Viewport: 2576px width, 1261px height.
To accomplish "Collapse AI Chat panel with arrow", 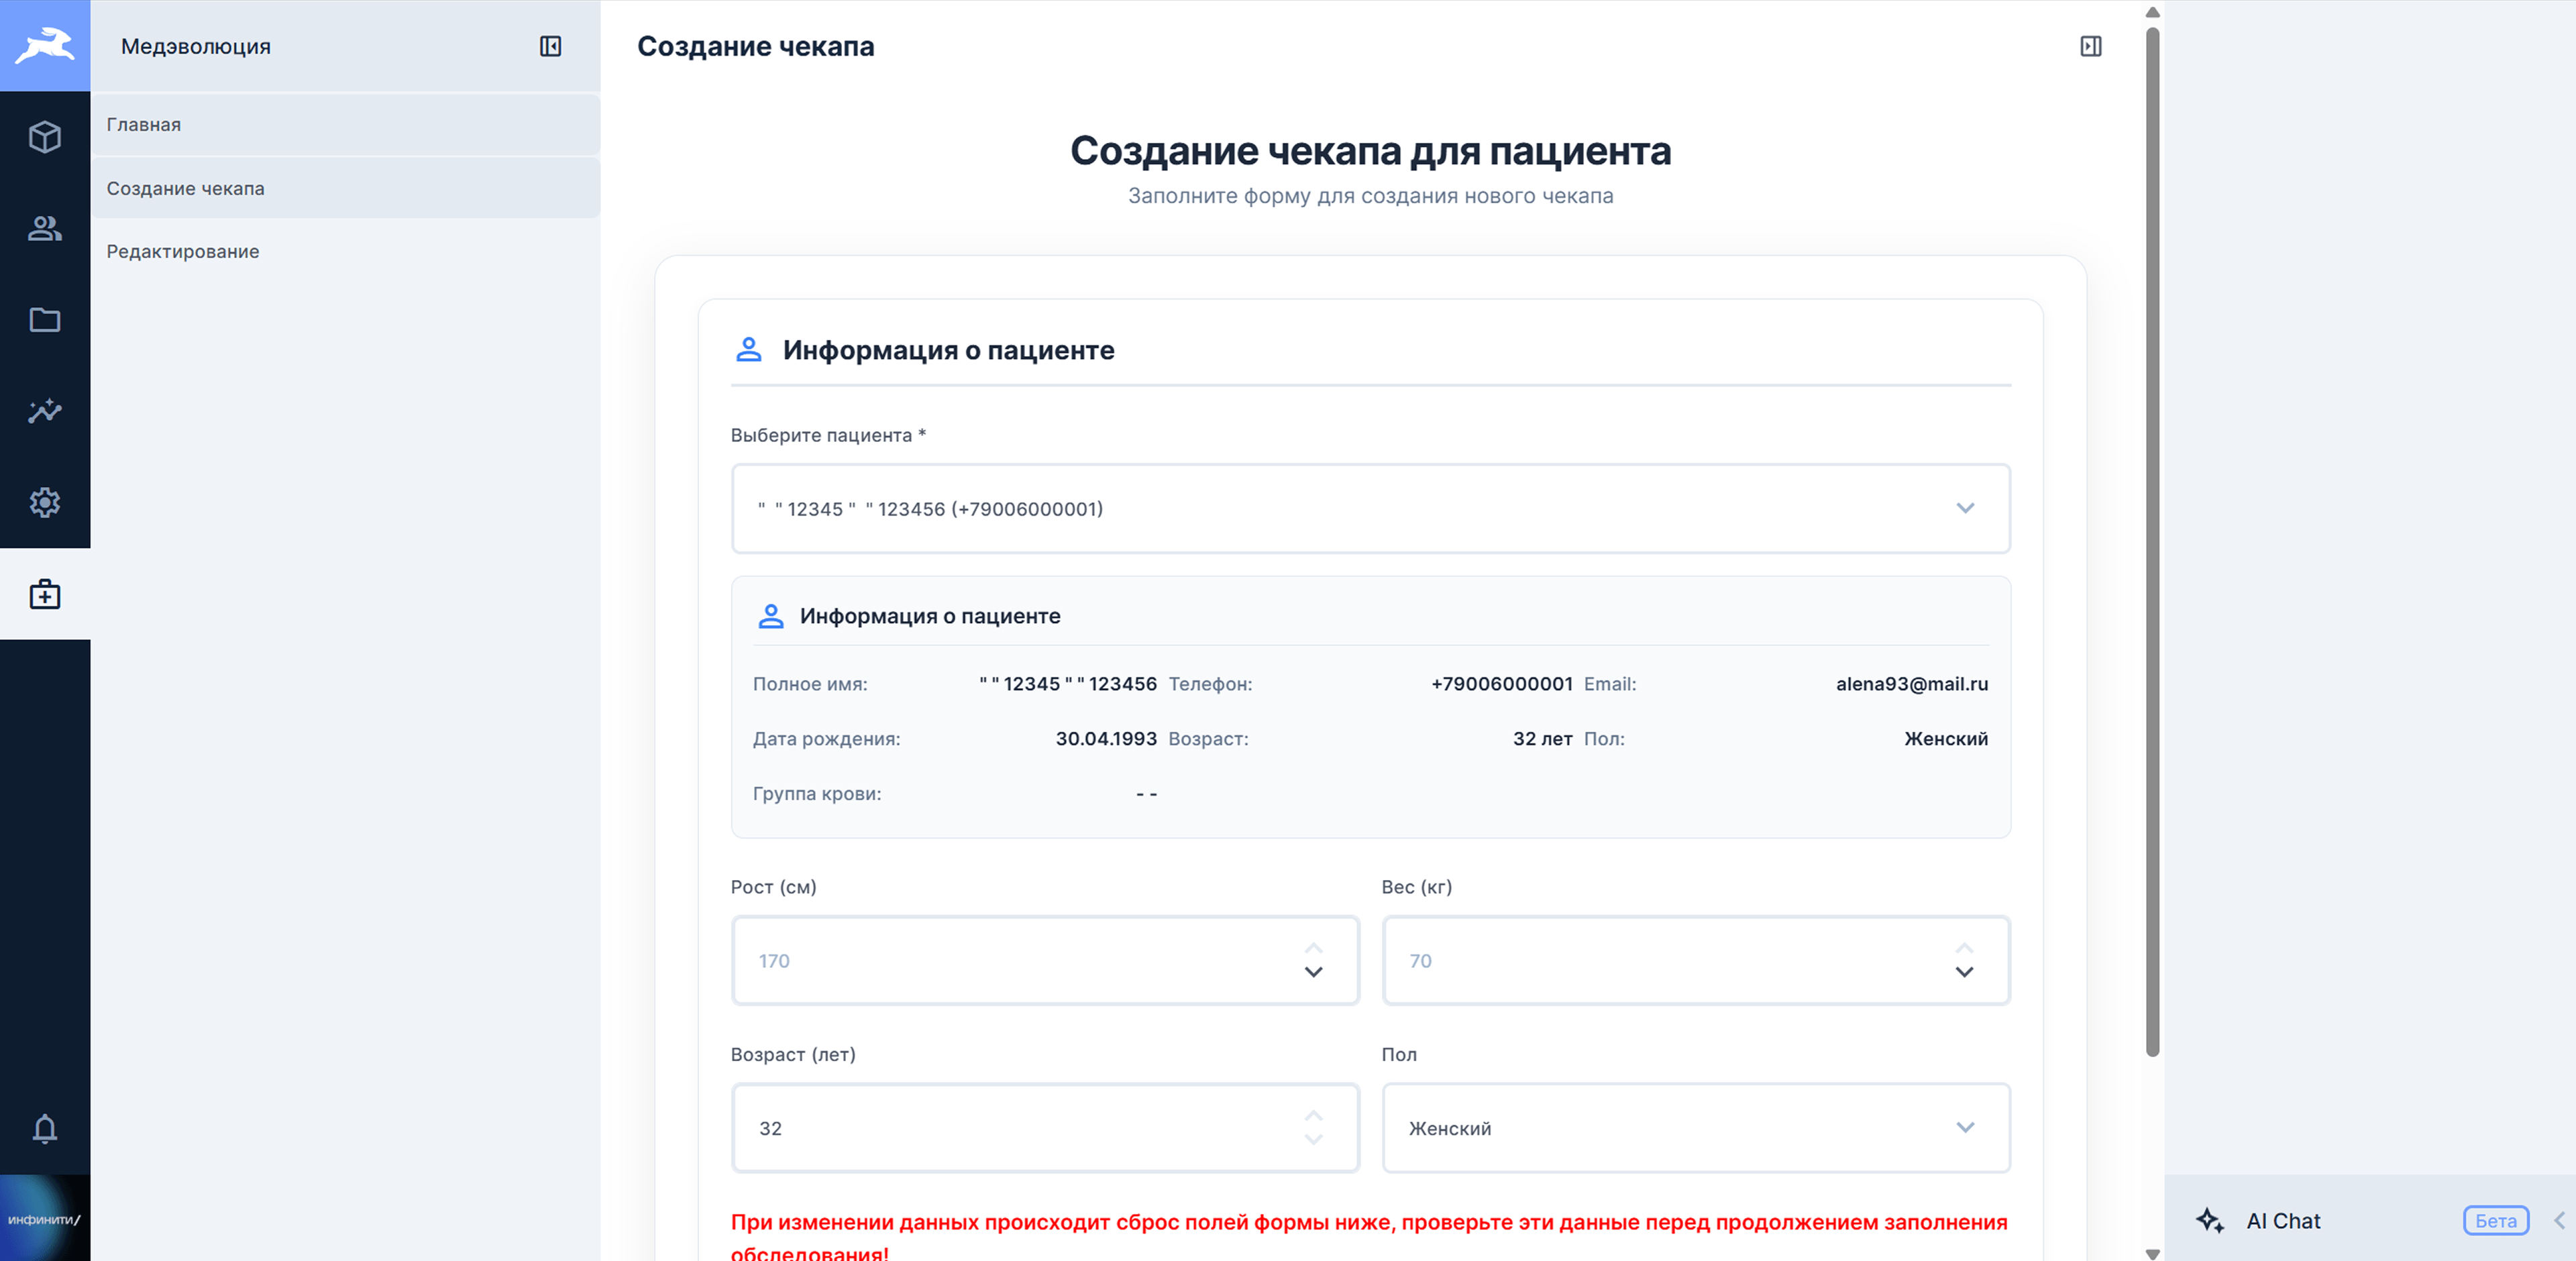I will coord(2559,1220).
